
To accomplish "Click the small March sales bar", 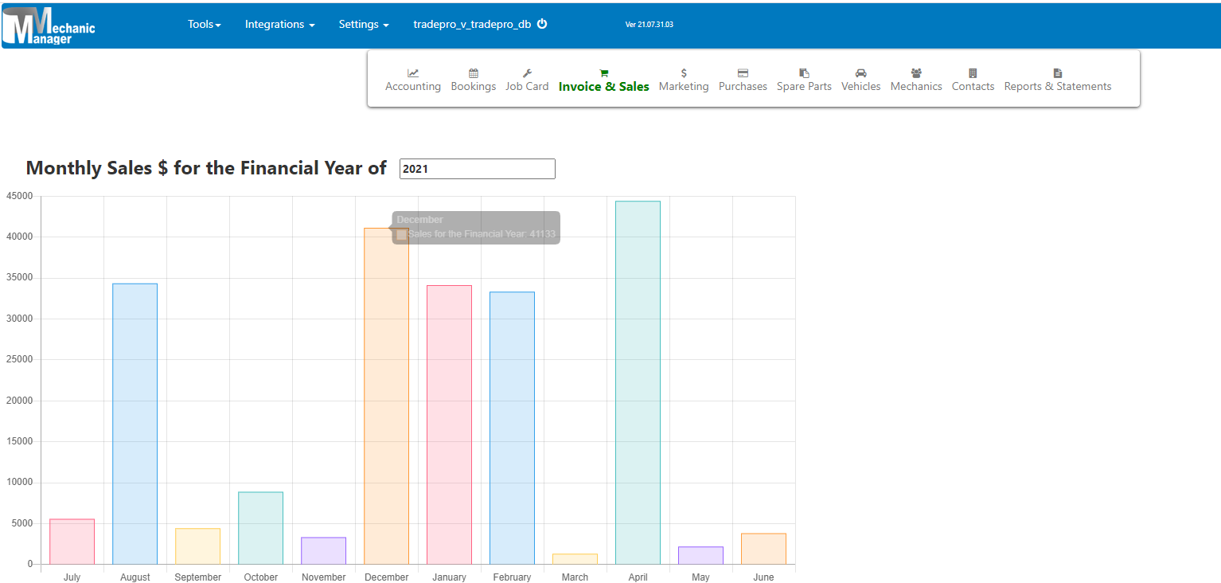I will click(575, 559).
